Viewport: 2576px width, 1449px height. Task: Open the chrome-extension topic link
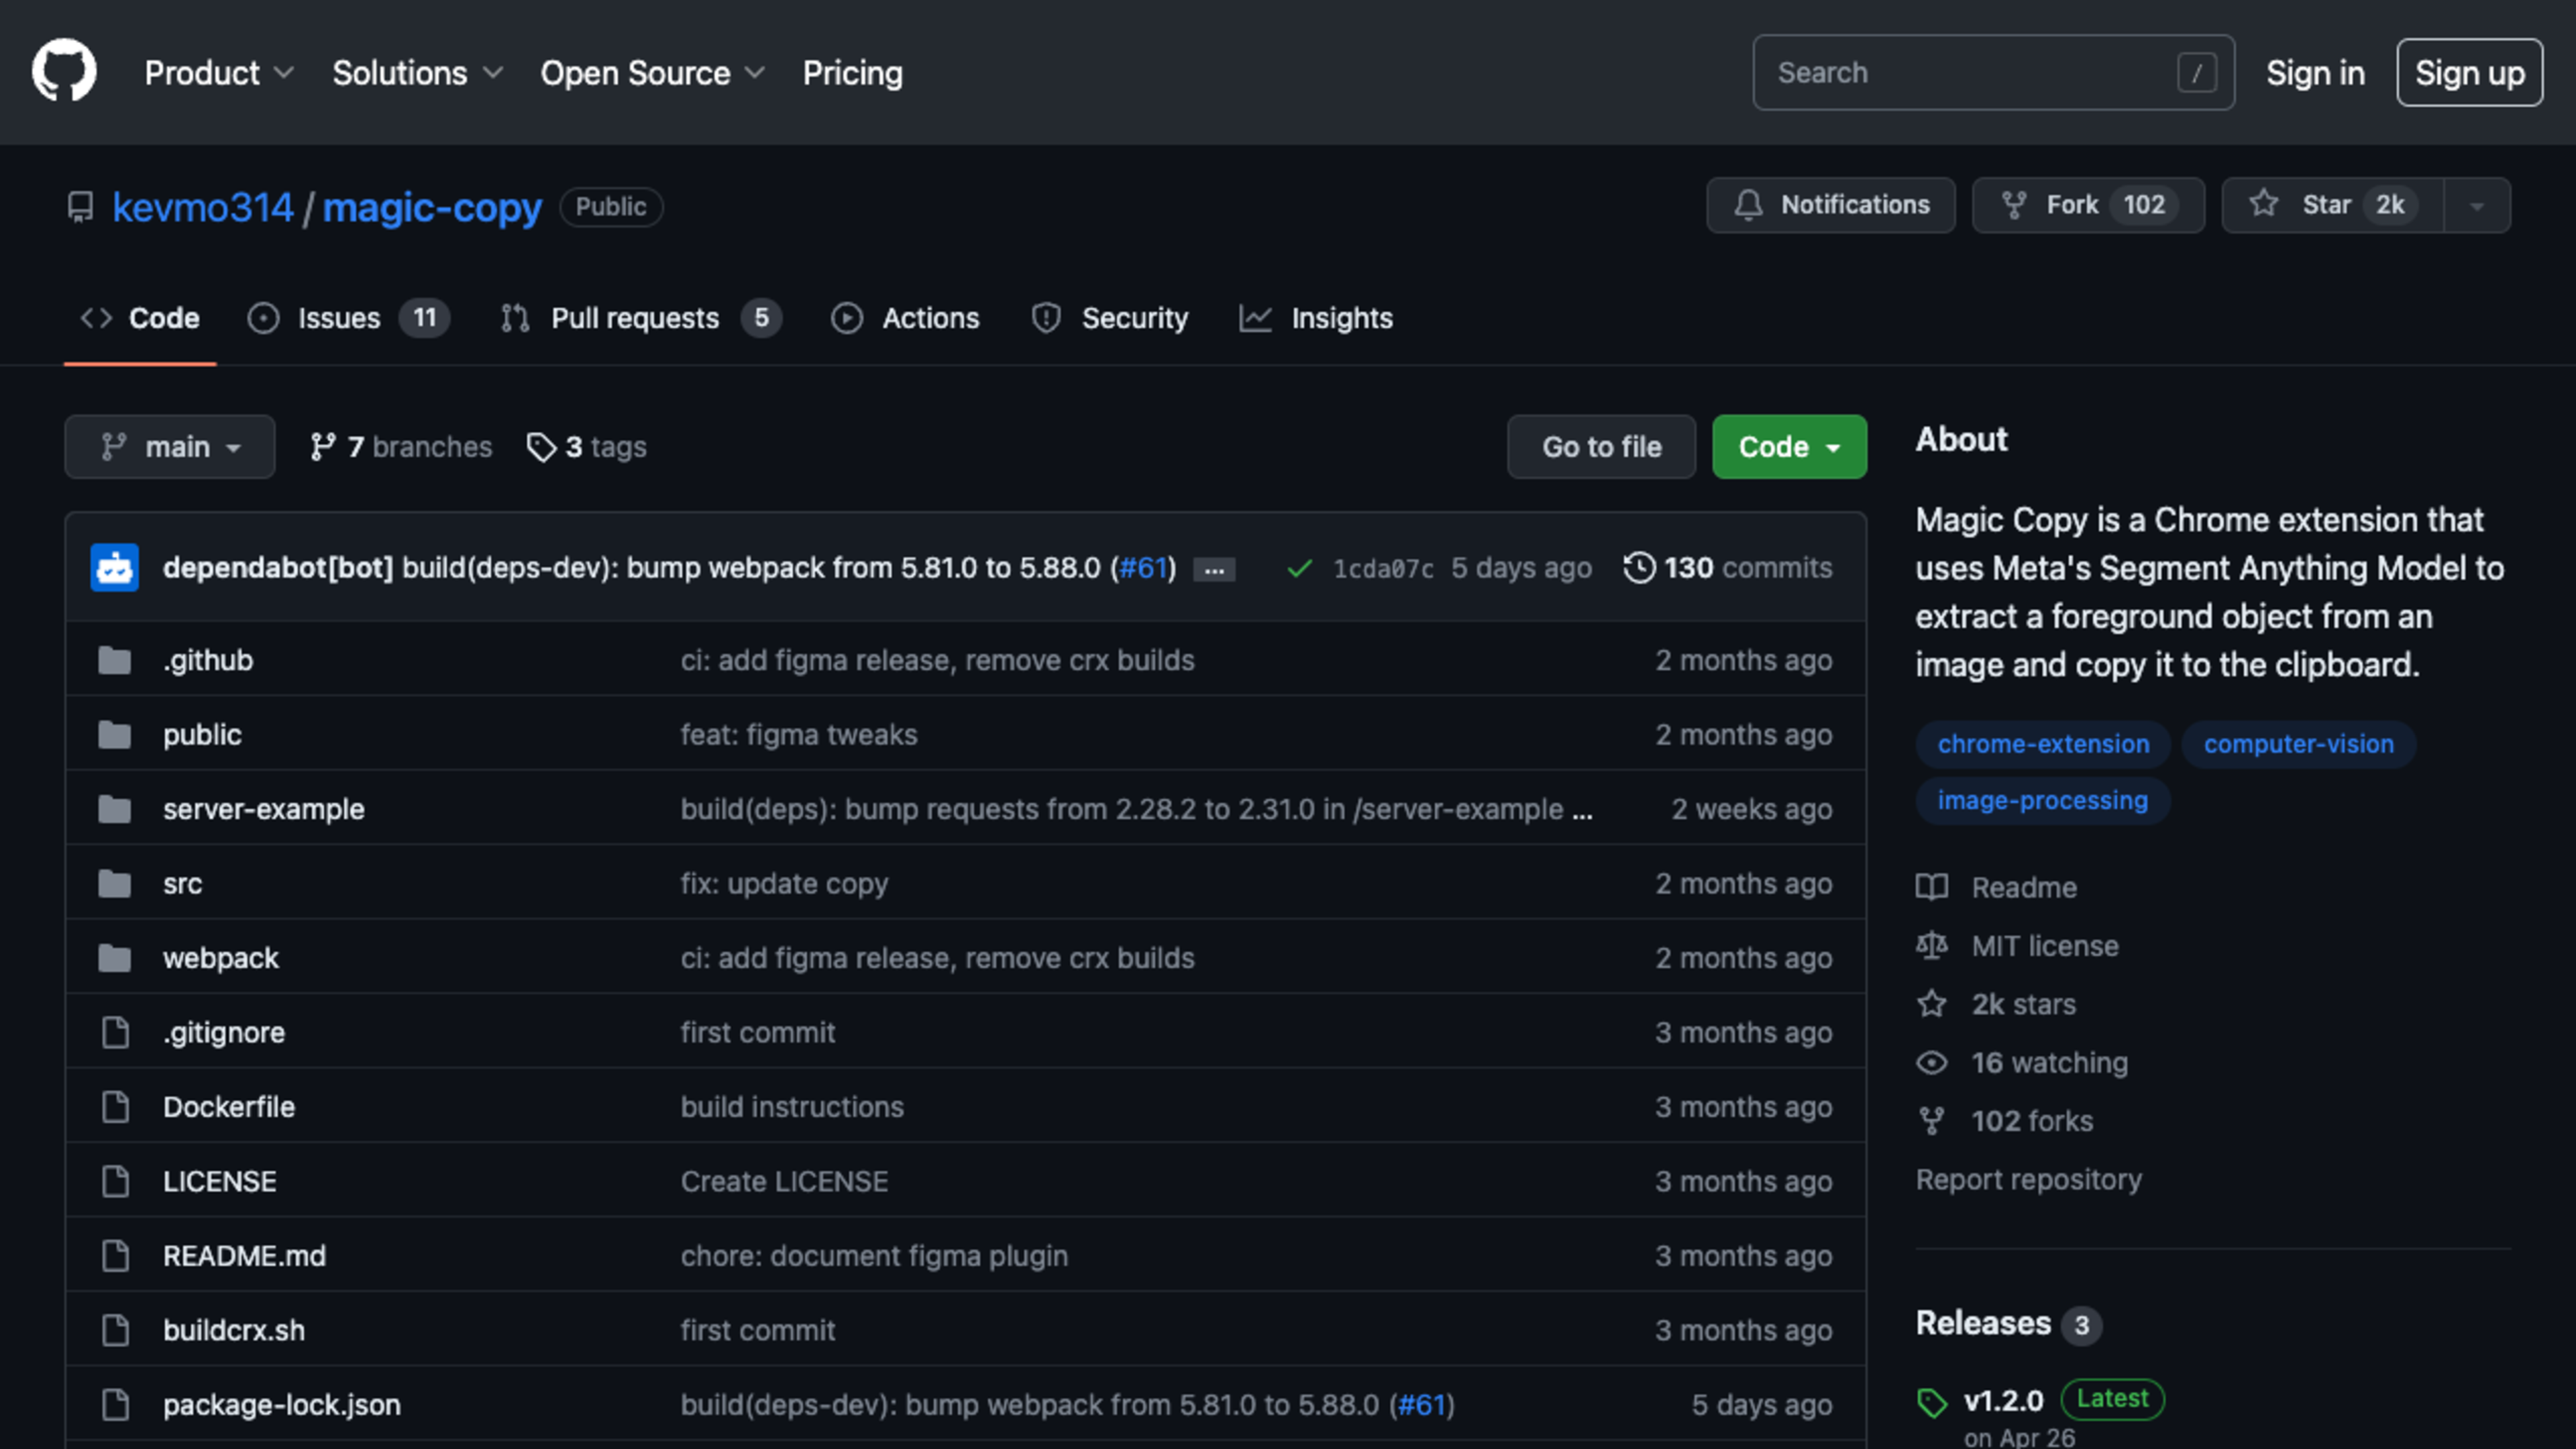(x=2042, y=744)
